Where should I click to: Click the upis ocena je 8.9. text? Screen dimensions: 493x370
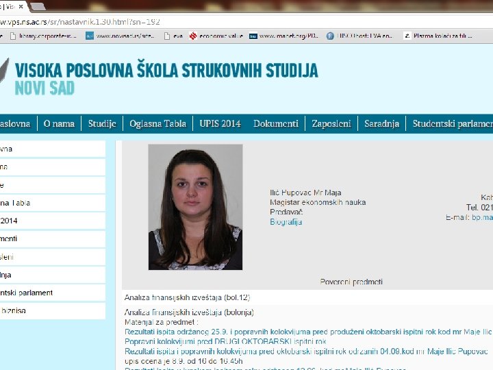pos(184,361)
